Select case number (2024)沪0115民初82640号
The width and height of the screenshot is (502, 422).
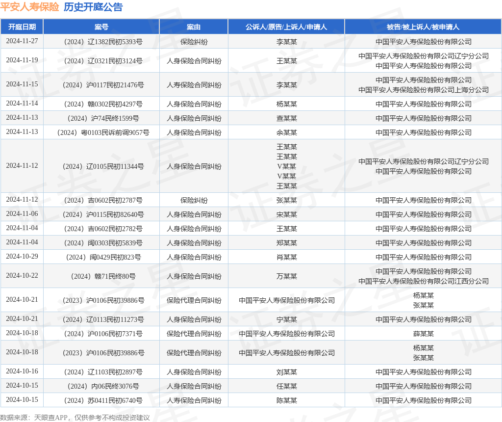click(103, 214)
